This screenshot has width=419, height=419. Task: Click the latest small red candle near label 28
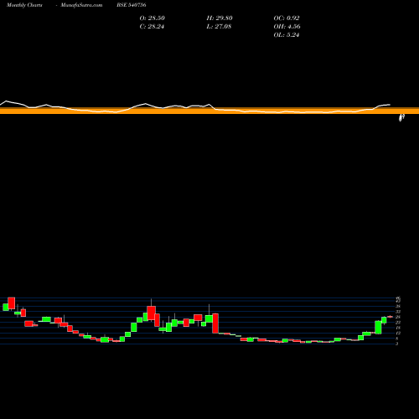[x=390, y=317]
